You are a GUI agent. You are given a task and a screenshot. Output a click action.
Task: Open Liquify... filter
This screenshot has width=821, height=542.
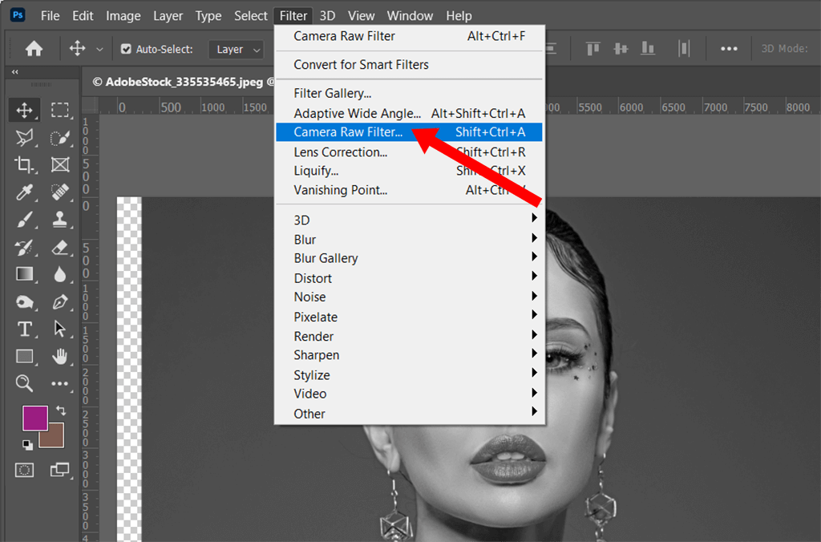click(x=410, y=171)
